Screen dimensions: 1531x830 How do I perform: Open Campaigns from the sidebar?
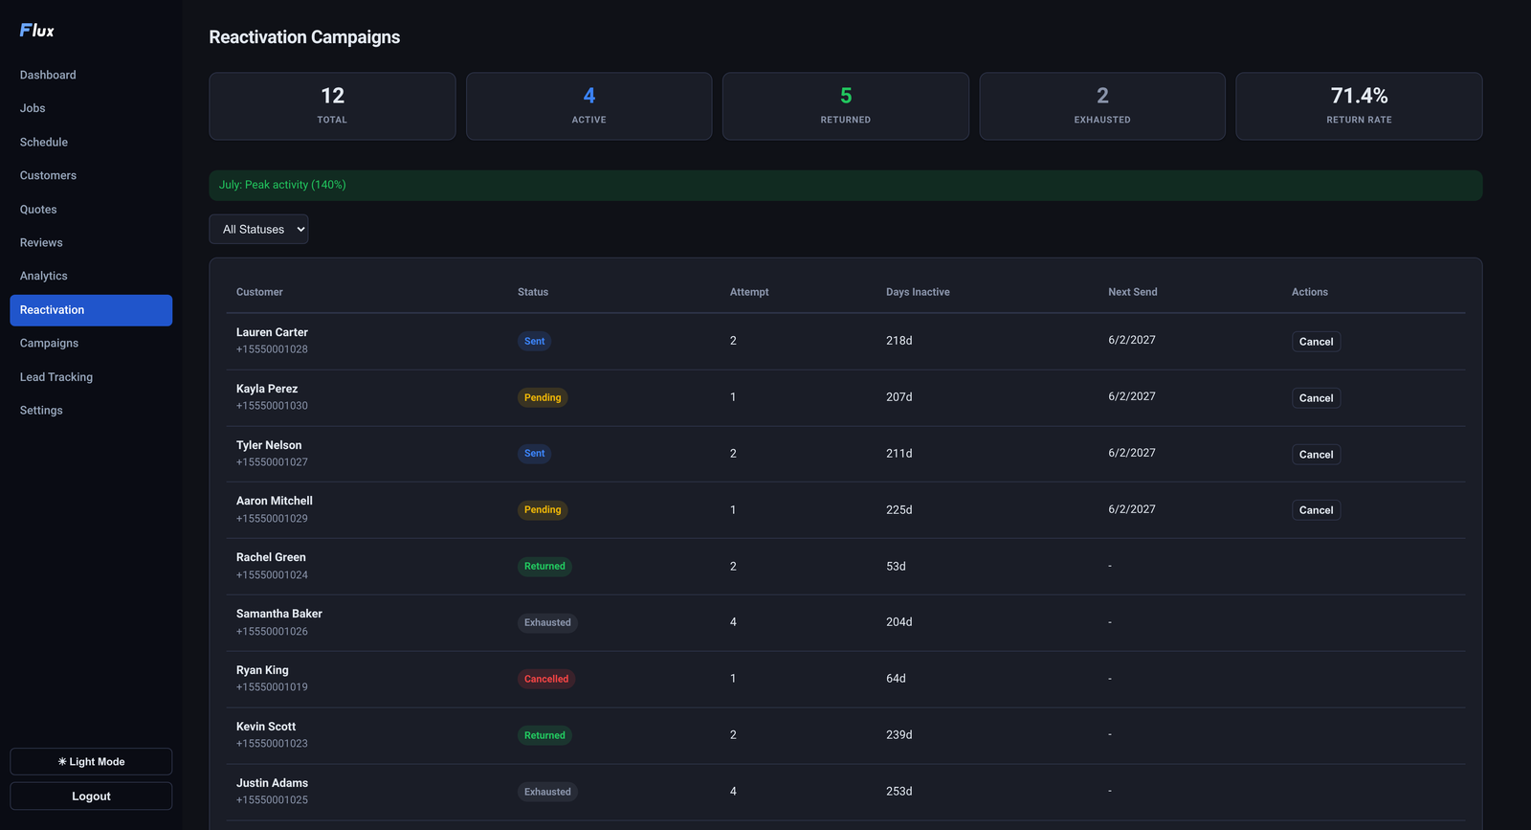(x=91, y=343)
